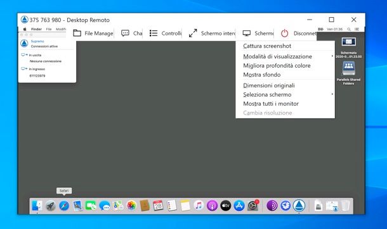Click the Spotlight search icon in Mac menu bar
387x229 pixels.
349,29
